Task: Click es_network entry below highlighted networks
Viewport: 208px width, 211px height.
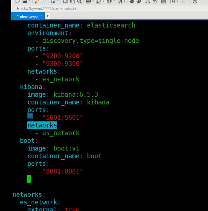Action: [61, 133]
